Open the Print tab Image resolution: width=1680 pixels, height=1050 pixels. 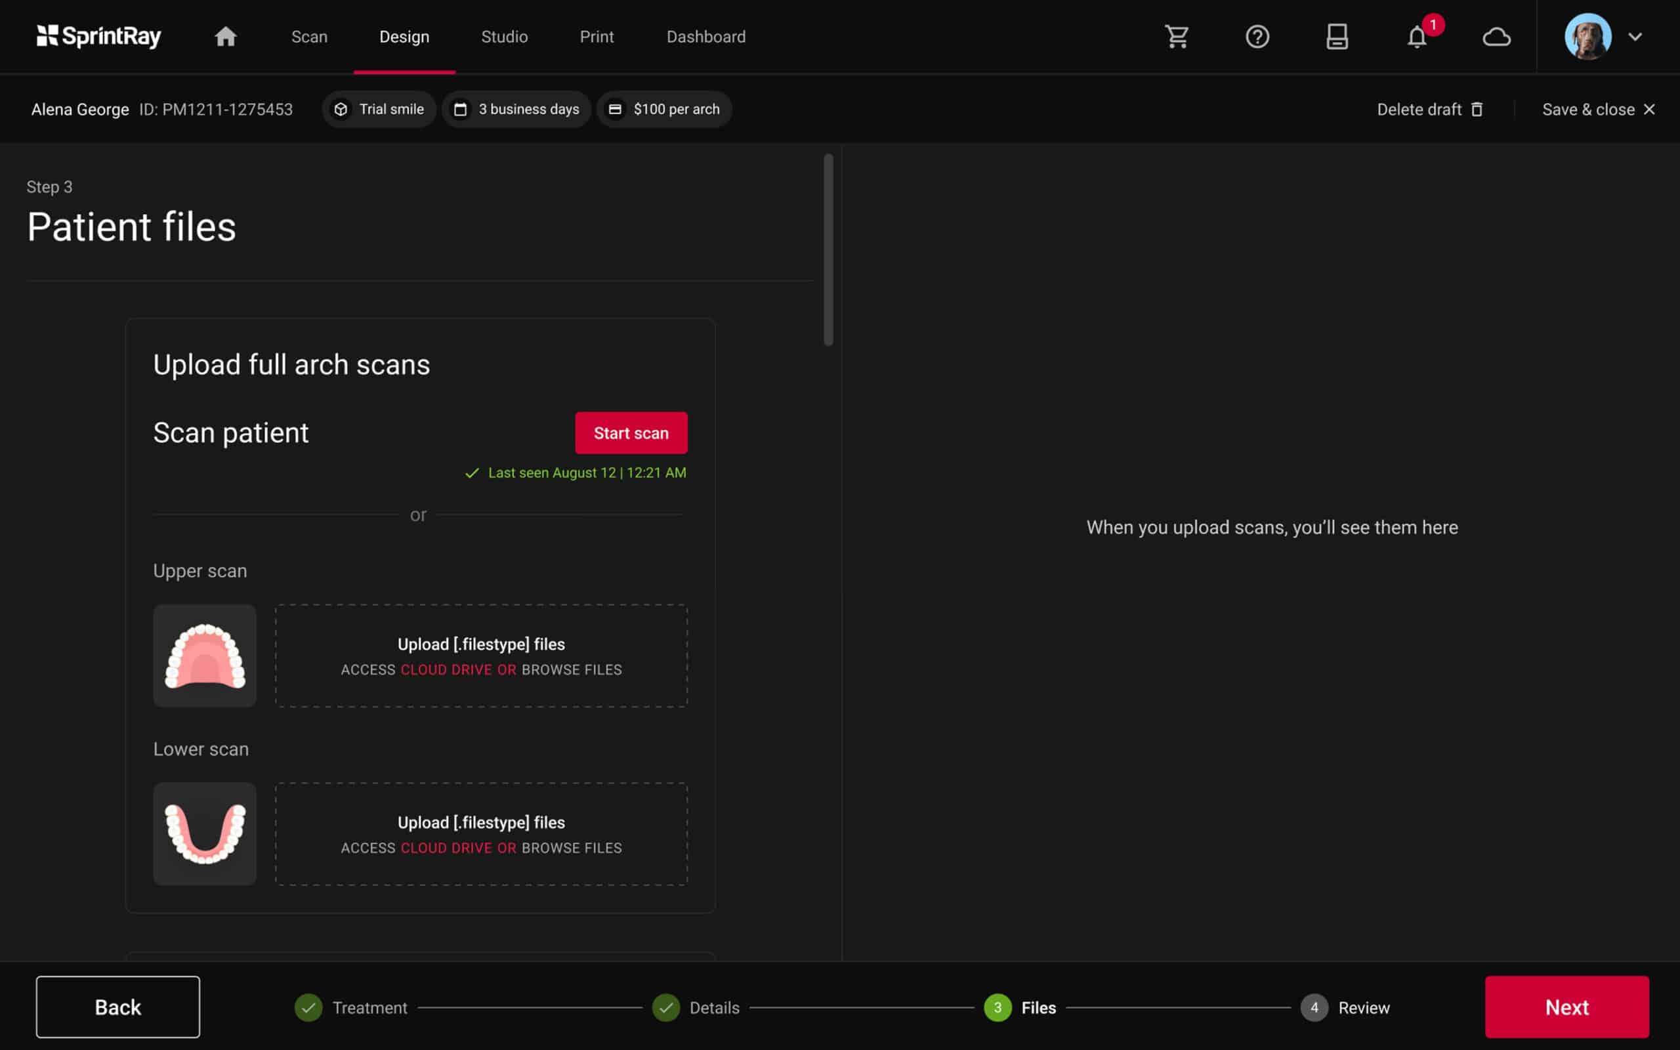pyautogui.click(x=597, y=36)
